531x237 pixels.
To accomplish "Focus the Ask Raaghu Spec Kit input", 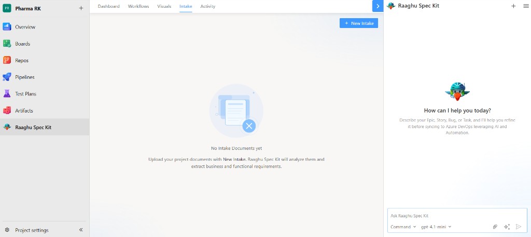I will point(457,216).
